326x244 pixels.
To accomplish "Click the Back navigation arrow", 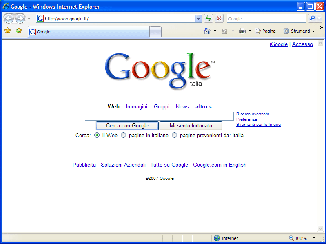I will point(9,19).
